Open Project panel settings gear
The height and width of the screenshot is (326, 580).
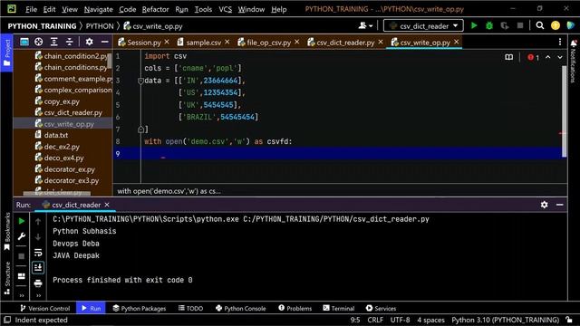point(89,42)
